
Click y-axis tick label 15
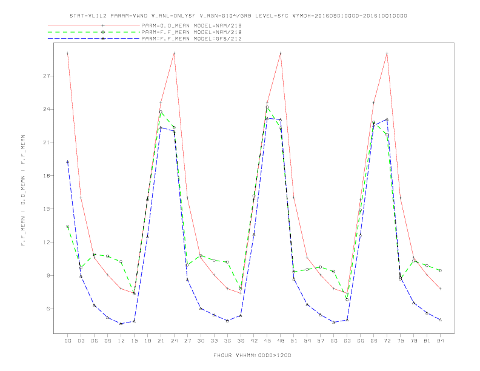coord(47,209)
